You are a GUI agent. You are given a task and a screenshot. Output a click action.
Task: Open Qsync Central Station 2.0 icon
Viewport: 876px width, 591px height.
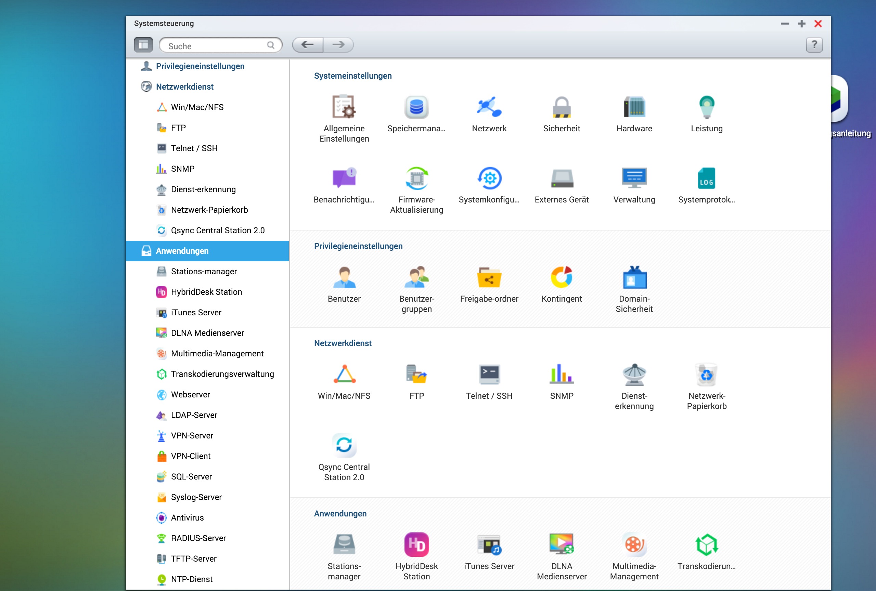344,445
